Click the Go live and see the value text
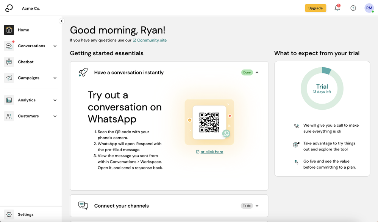 click(x=330, y=164)
